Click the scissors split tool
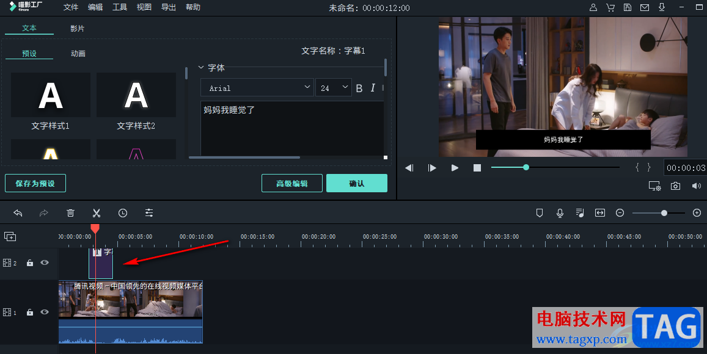707x354 pixels. [97, 213]
